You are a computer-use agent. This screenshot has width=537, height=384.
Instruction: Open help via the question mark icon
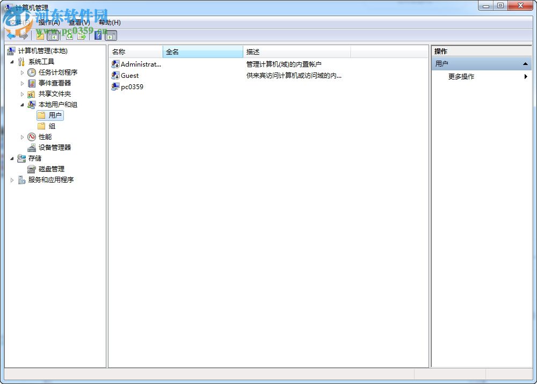coord(98,35)
